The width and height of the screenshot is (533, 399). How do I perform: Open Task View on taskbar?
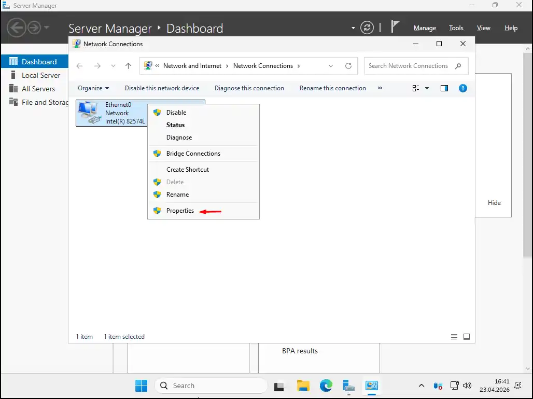pos(279,386)
